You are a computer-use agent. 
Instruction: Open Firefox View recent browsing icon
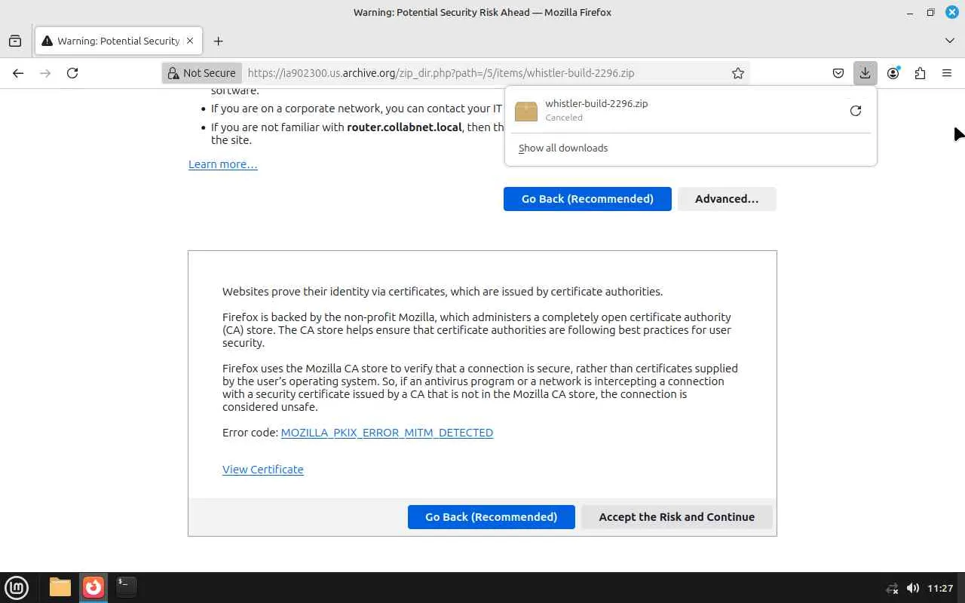pos(15,41)
